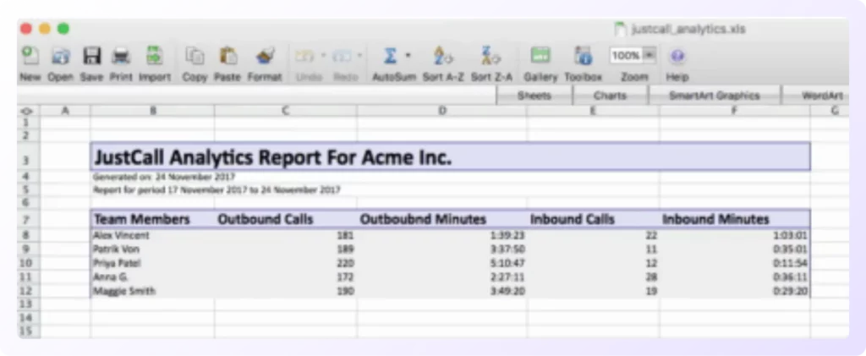The width and height of the screenshot is (866, 356).
Task: Print the spreadsheet via Print icon
Action: tap(121, 56)
